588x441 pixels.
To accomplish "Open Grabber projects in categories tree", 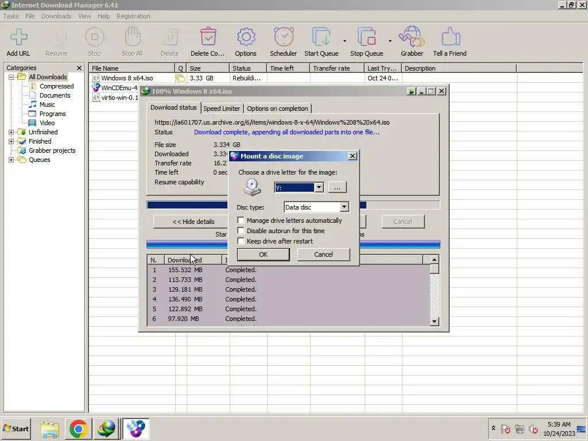I will coord(52,150).
